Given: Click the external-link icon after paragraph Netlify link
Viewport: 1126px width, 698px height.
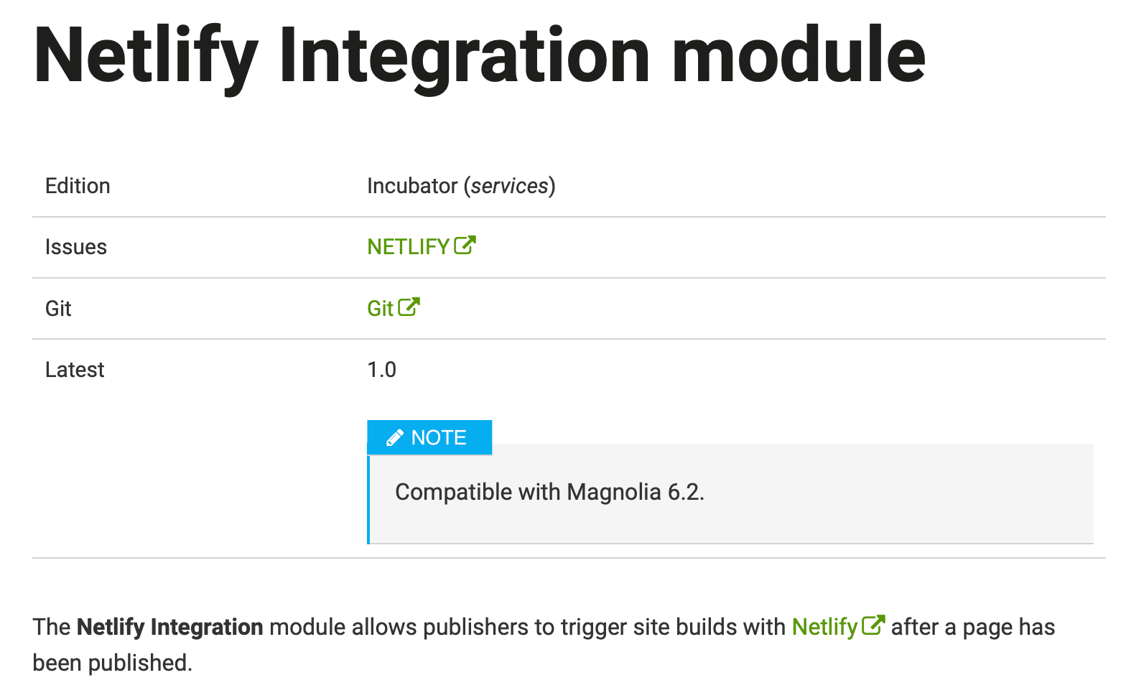Looking at the screenshot, I should click(x=873, y=625).
